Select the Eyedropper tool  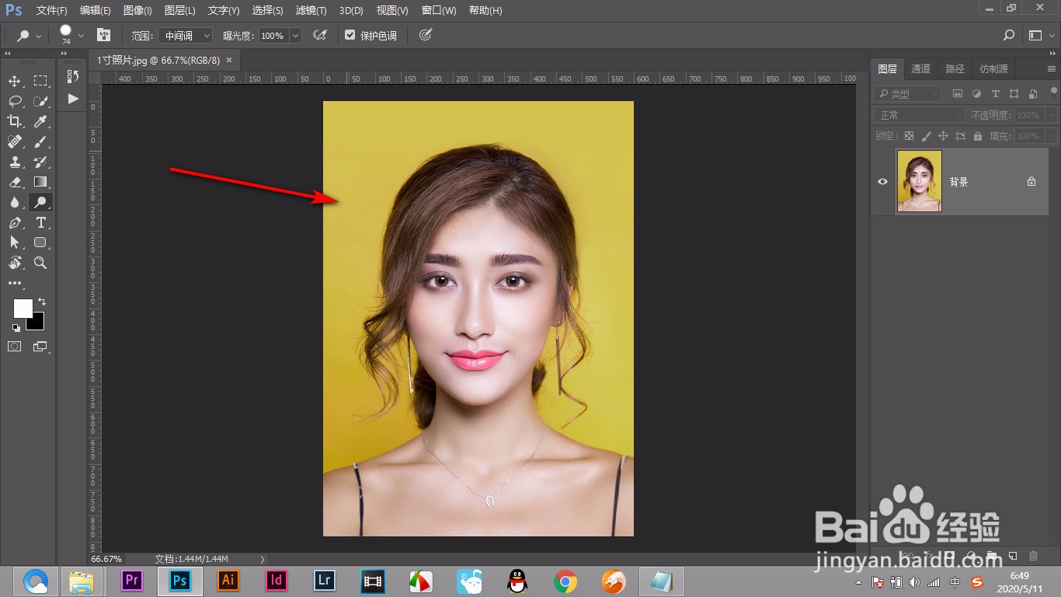40,121
